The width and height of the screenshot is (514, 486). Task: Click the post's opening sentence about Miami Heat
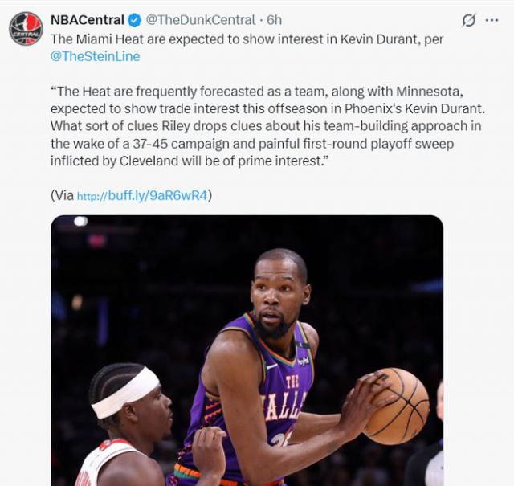coord(241,39)
